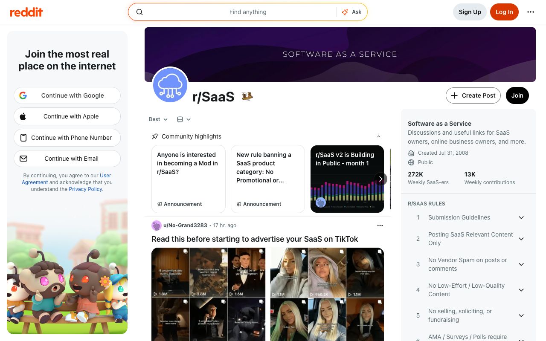The height and width of the screenshot is (341, 546).
Task: Click the cake icon next to Created date
Action: [x=411, y=153]
